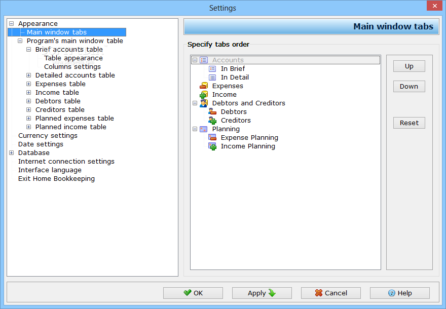446x309 pixels.
Task: Open Columns settings item
Action: [72, 66]
